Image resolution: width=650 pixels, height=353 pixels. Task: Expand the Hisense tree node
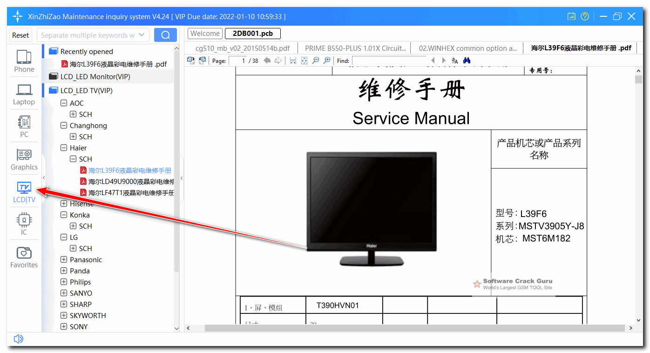coord(64,204)
